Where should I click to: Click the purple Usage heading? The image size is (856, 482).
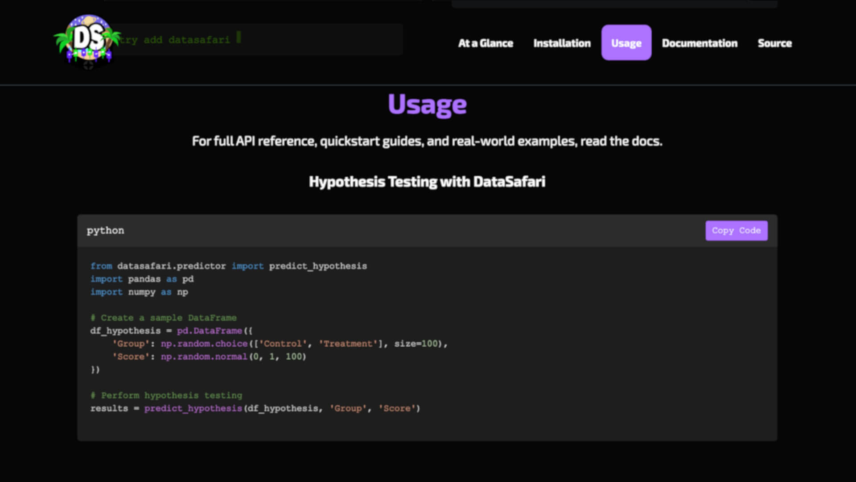tap(427, 105)
